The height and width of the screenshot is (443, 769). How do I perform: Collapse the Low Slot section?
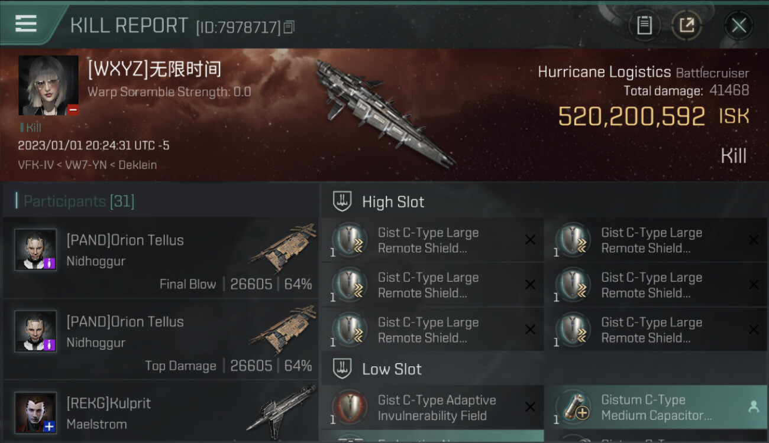point(377,369)
